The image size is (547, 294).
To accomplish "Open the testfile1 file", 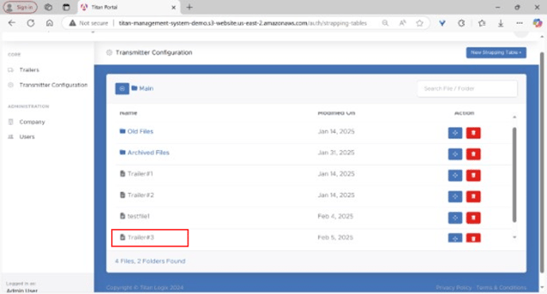I will 138,216.
